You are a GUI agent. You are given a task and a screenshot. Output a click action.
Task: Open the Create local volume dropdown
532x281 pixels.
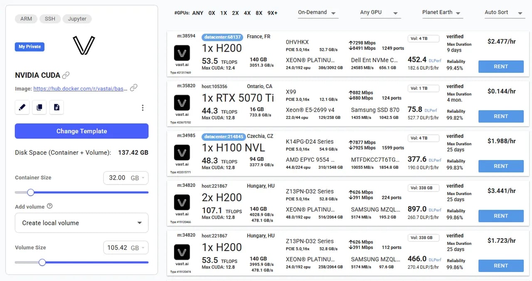tap(81, 223)
